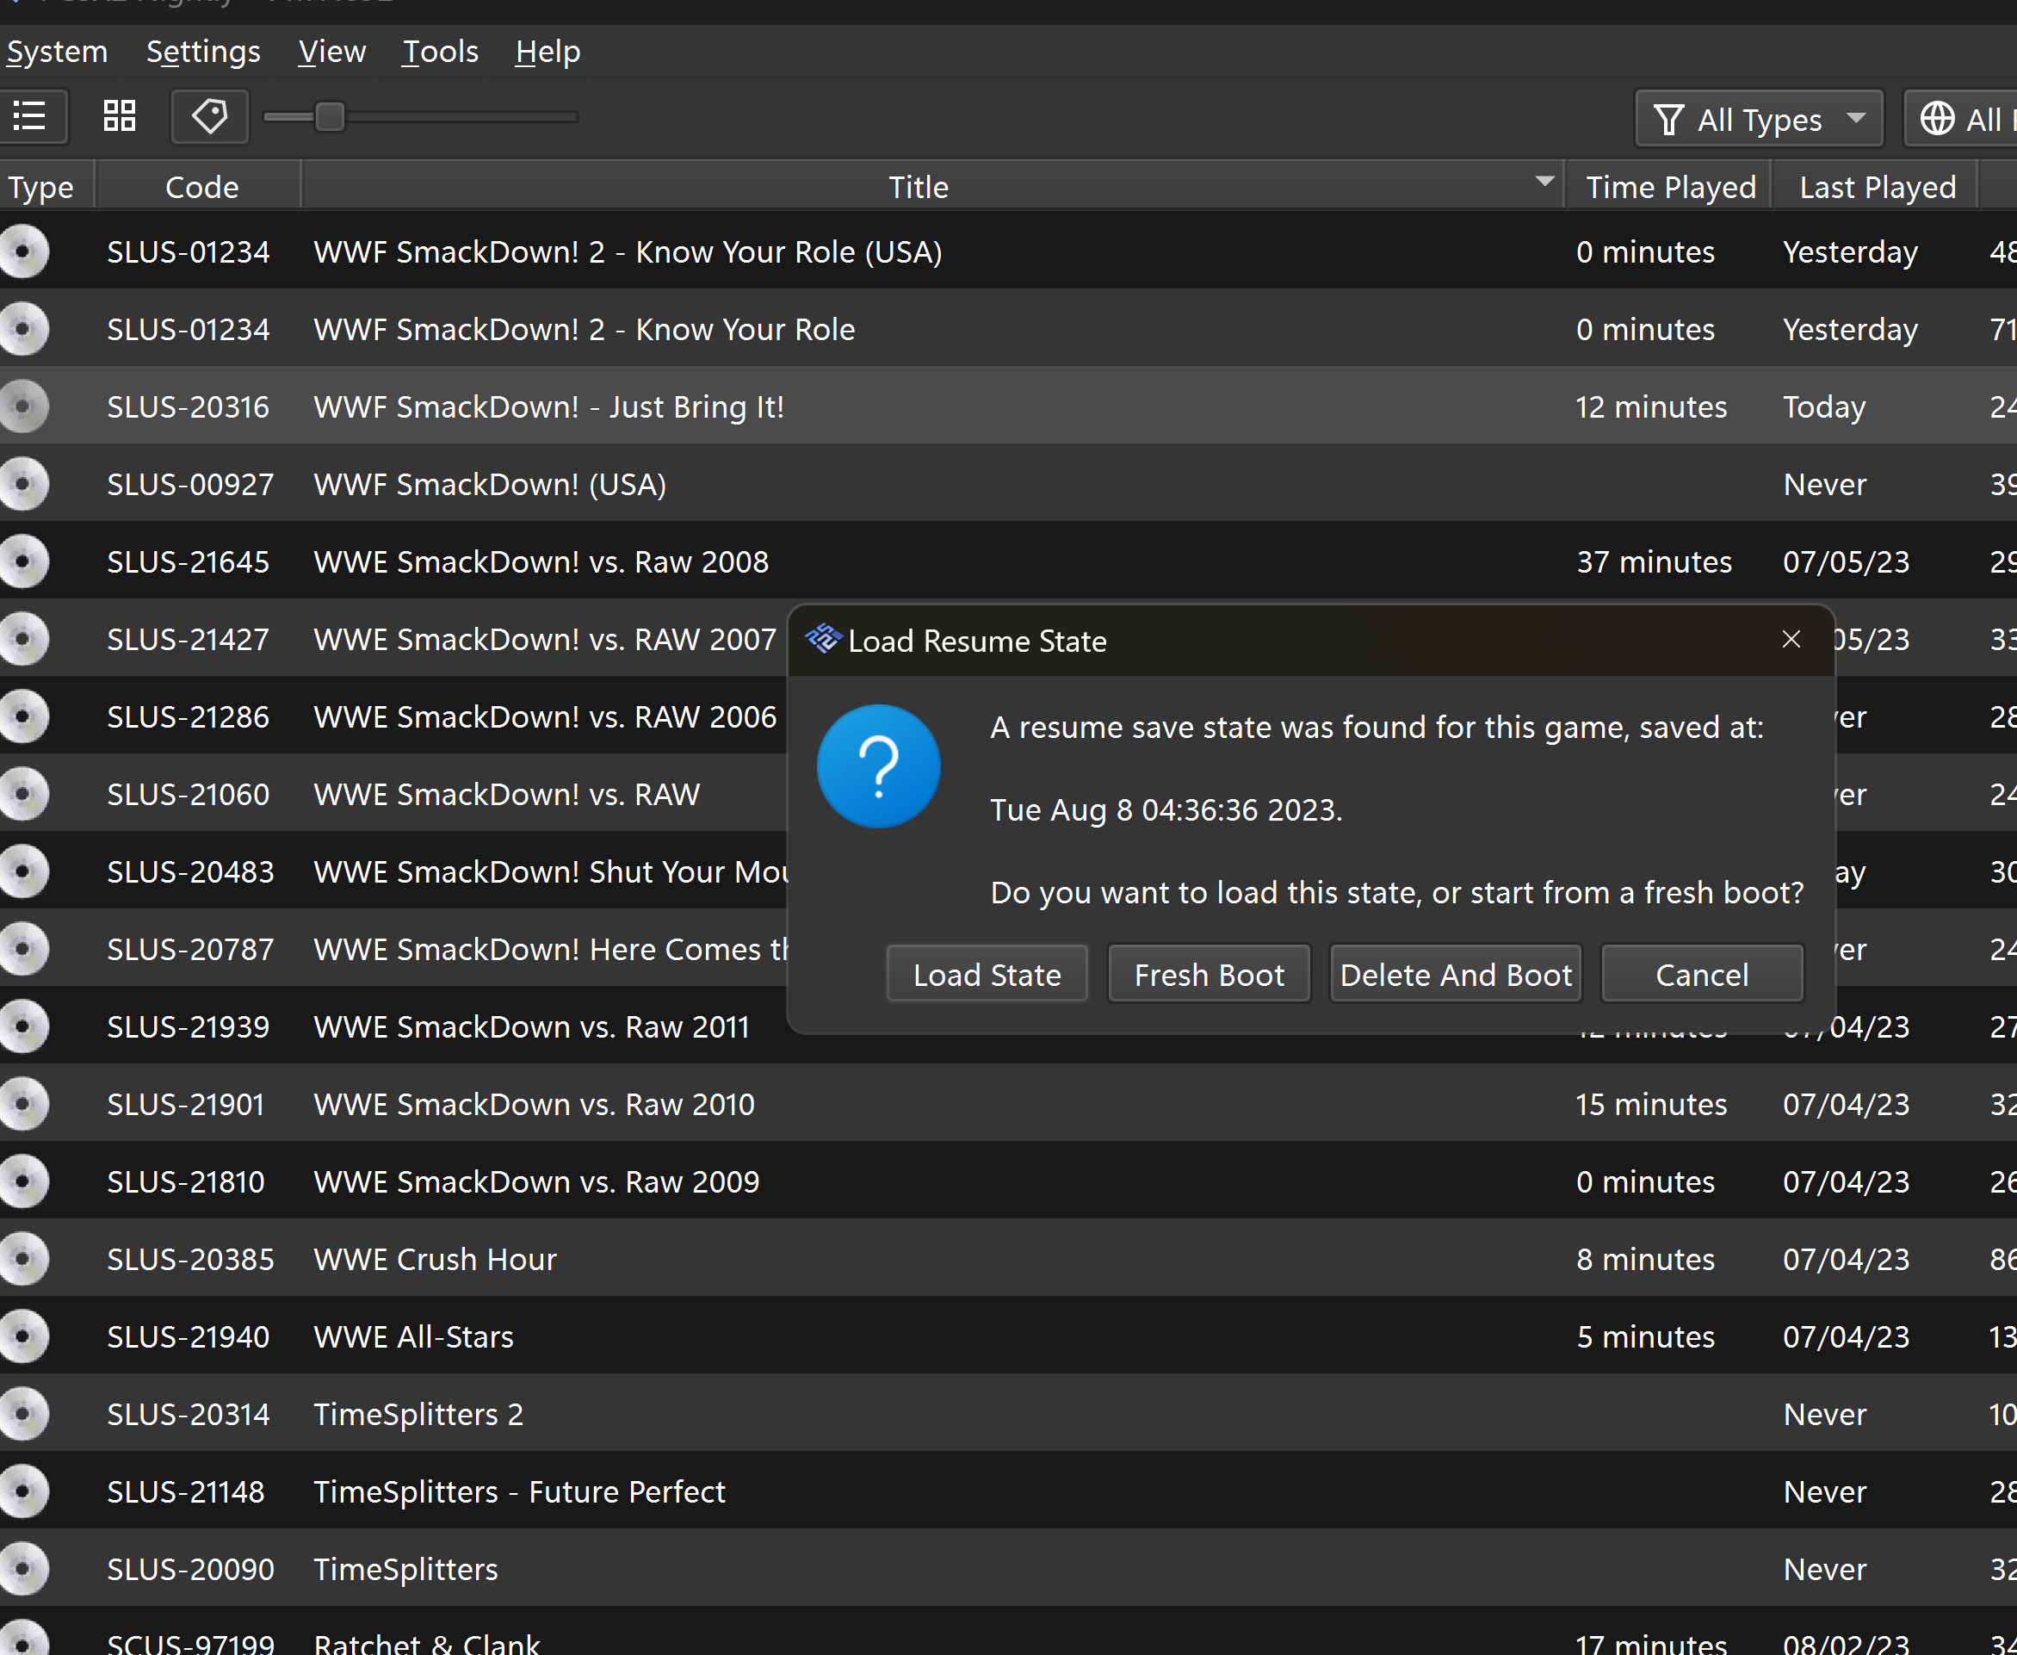The image size is (2017, 1655).
Task: Click WWE SmackDown vs. Raw 2011 title
Action: pos(532,1026)
